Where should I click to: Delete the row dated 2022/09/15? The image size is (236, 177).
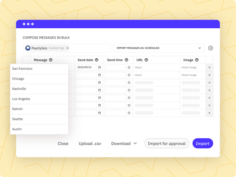tap(209, 68)
